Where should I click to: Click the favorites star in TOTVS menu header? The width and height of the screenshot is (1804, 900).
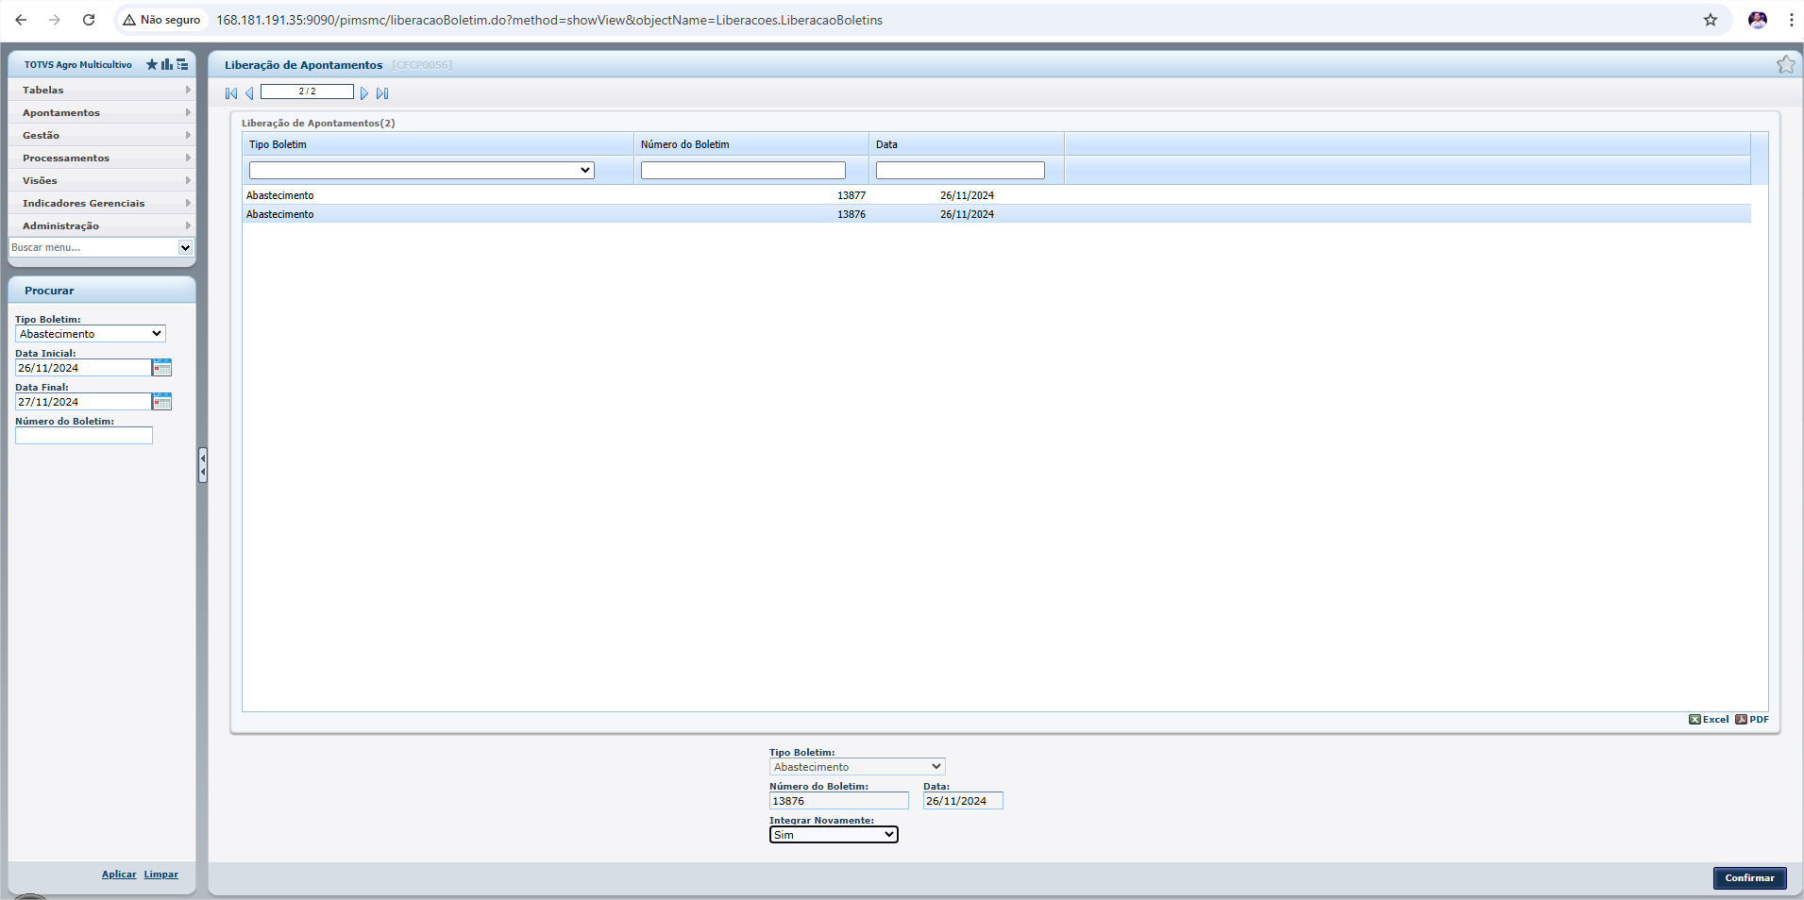[x=152, y=64]
